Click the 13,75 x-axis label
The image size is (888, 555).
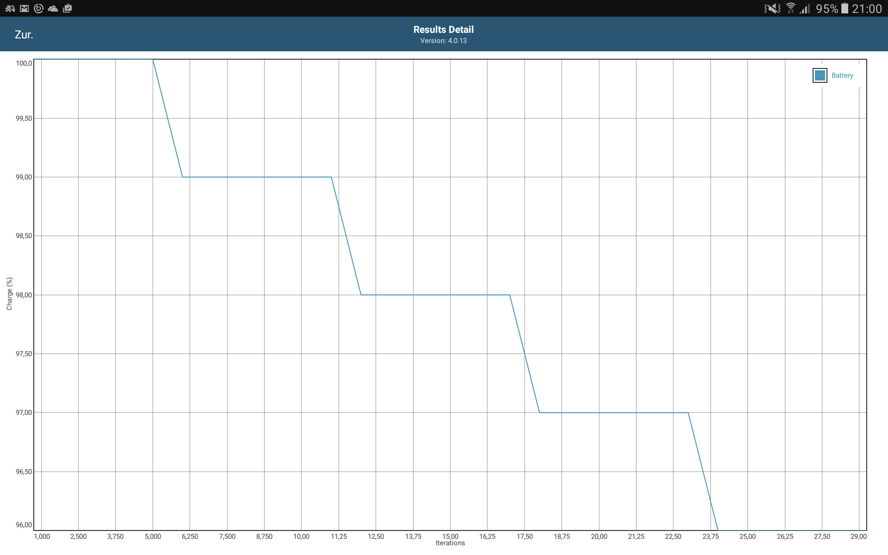coord(413,536)
